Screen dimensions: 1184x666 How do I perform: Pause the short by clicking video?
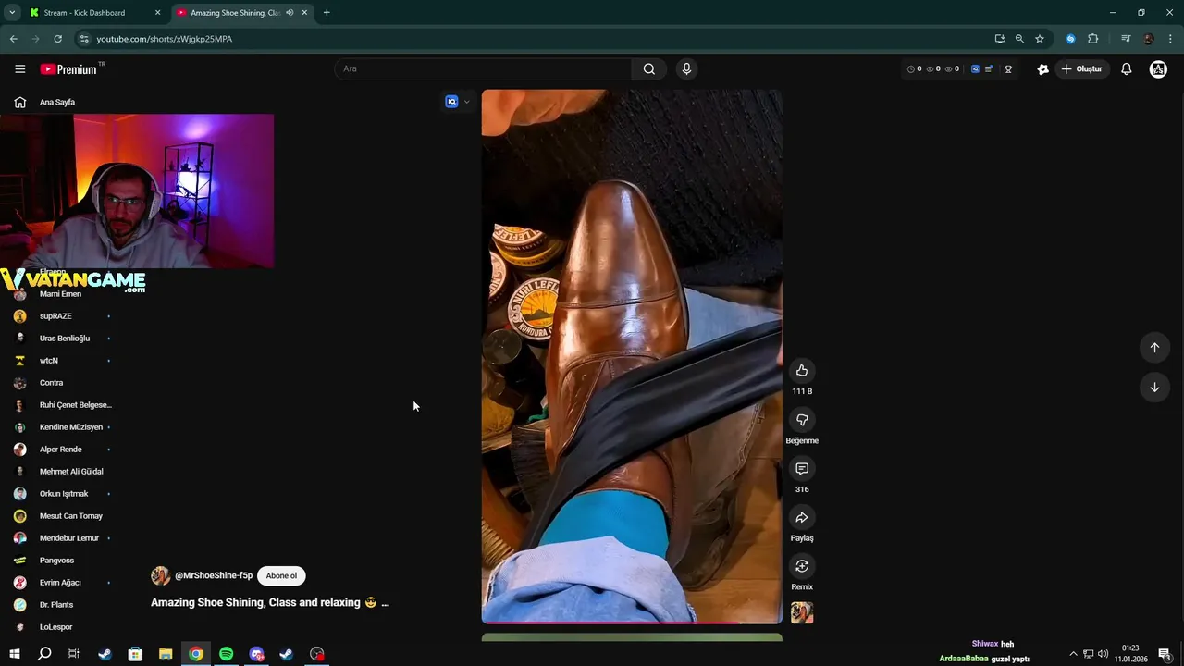[x=632, y=356]
